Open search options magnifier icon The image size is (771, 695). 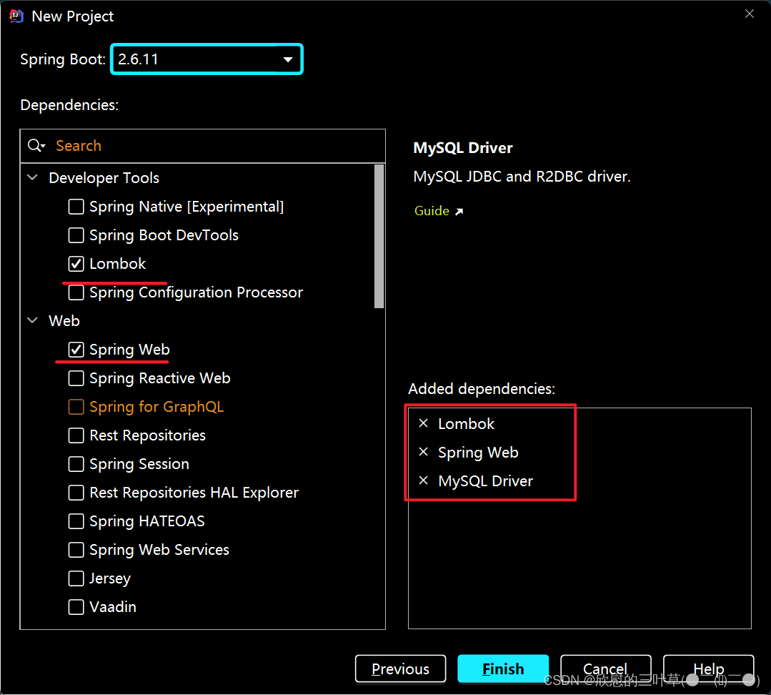(36, 146)
